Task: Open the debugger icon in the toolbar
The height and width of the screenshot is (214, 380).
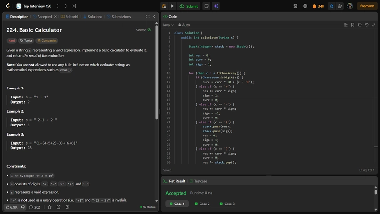Action: click(x=164, y=6)
